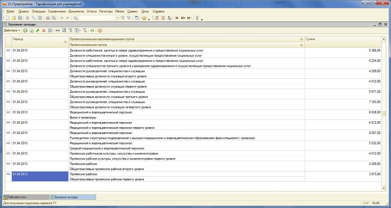Open the Действия dropdown menu
This screenshot has width=391, height=208.
point(11,31)
